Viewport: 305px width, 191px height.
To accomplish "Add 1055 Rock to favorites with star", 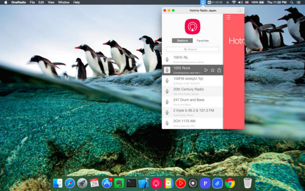I will [213, 70].
